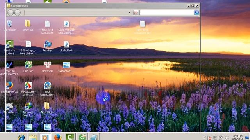250x140 pixels.
Task: Open Windows Explorer from the taskbar
Action: coord(33,137)
